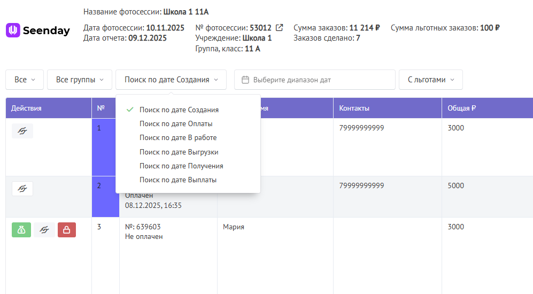533x294 pixels.
Task: Select "Поиск по дате Выплаты" option
Action: tap(178, 180)
